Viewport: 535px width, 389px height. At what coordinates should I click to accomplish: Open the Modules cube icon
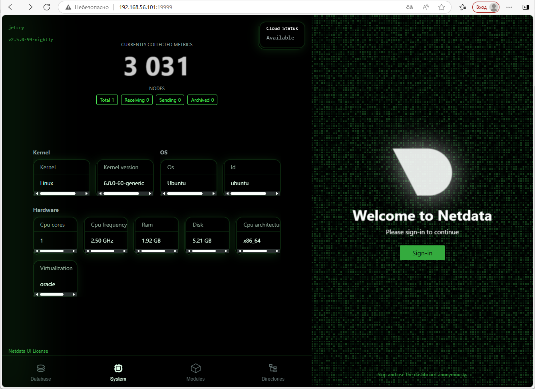coord(196,368)
